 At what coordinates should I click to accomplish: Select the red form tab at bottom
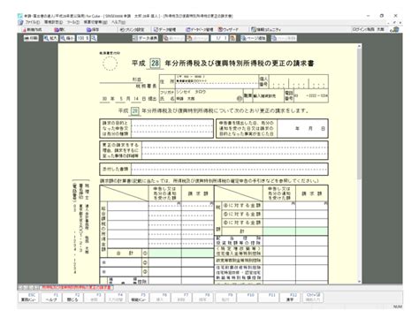pyautogui.click(x=76, y=287)
